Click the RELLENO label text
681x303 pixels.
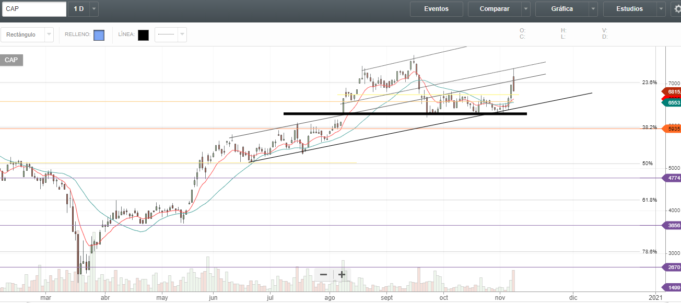(77, 35)
